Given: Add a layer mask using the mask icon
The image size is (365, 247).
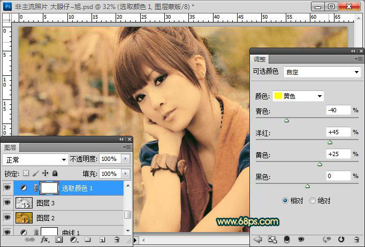Looking at the screenshot, I should click(59, 240).
